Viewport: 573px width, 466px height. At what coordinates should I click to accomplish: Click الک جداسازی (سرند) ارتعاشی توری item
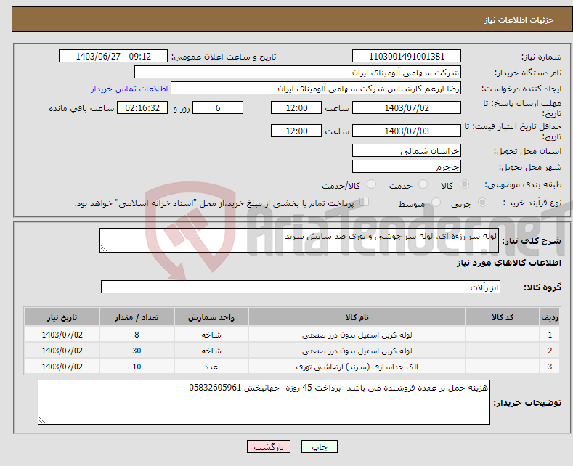pos(357,367)
